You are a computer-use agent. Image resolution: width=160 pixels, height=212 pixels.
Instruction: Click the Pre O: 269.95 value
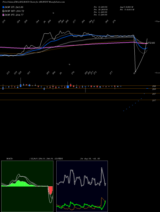click(x=100, y=7)
